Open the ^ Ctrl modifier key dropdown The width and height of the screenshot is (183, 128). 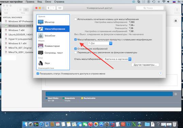[x=100, y=43]
